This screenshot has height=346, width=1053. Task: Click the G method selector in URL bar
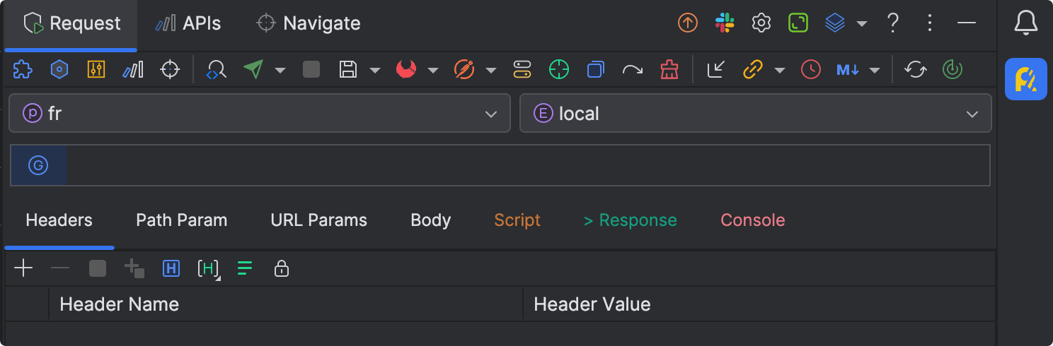(38, 165)
